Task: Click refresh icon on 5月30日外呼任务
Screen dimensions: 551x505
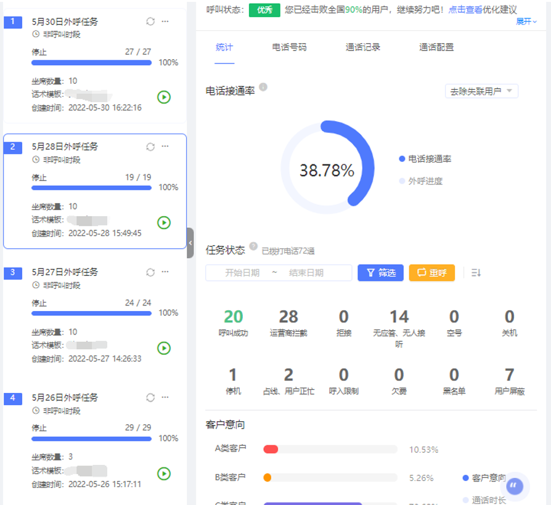Action: [x=150, y=22]
